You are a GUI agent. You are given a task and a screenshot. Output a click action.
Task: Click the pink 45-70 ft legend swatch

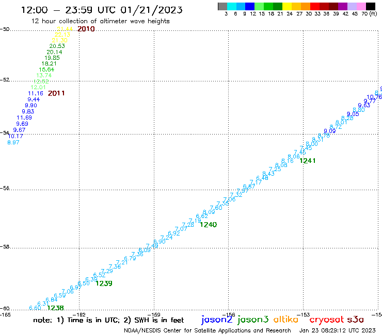[x=361, y=6]
